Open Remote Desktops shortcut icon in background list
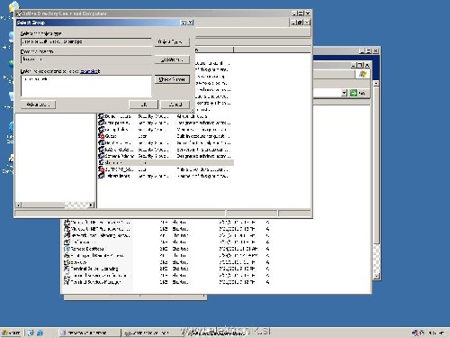Viewport: 450px width, 338px height. tap(67, 249)
